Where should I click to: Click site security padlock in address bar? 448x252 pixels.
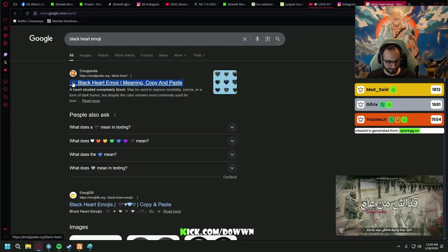tap(35, 13)
